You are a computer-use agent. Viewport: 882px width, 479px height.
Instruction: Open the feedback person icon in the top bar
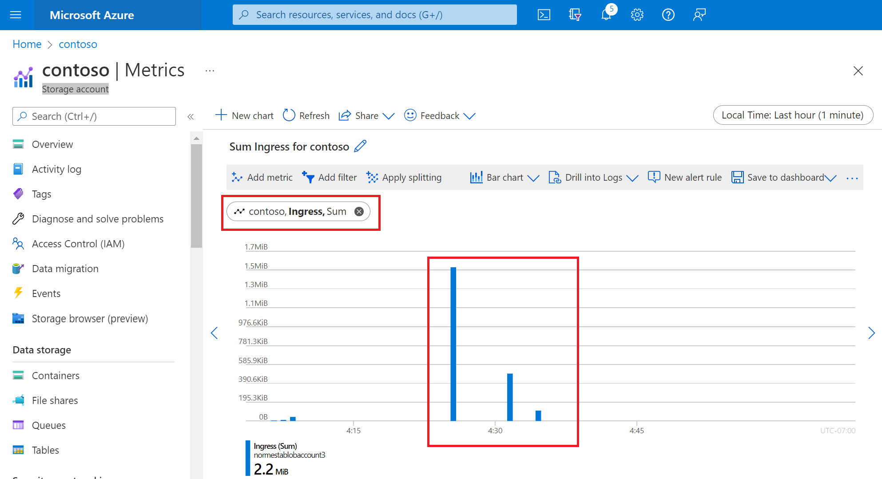699,15
